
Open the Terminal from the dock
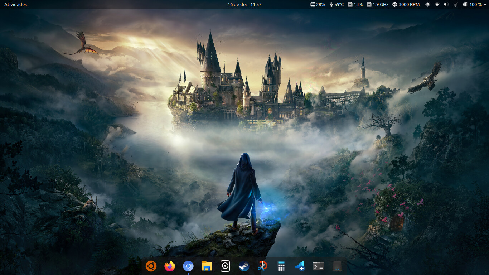tap(318, 266)
